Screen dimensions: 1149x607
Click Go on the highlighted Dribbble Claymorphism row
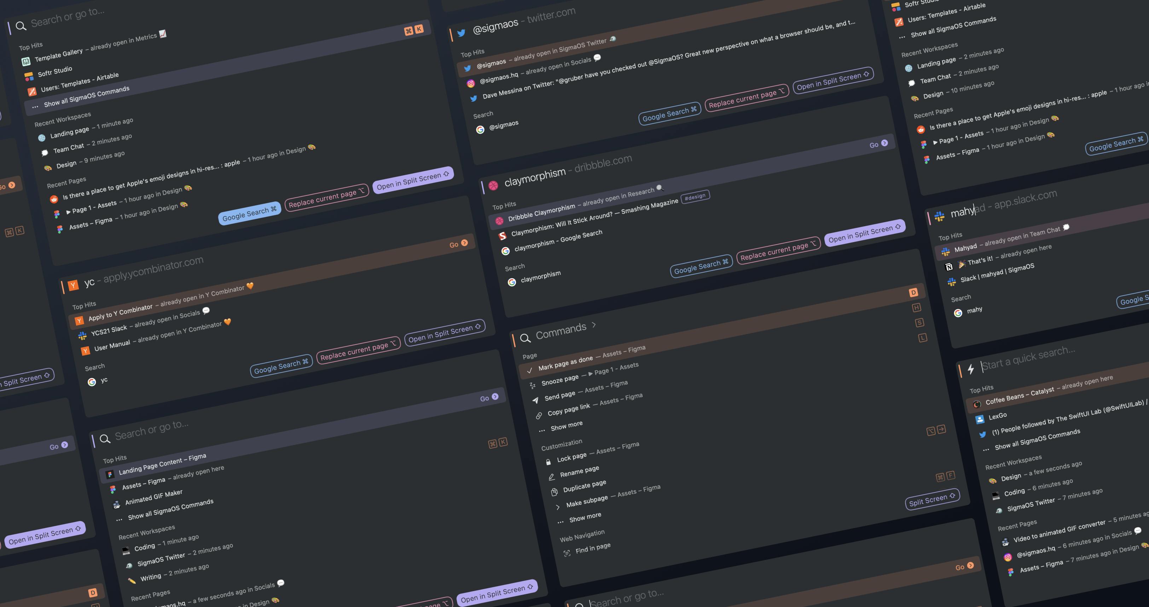879,144
